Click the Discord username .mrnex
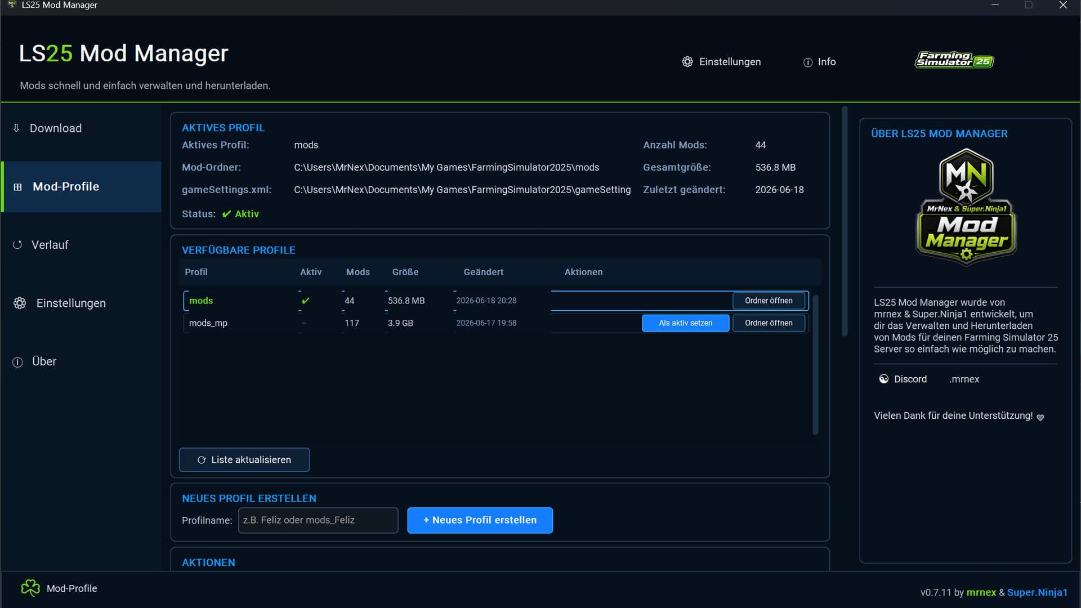The height and width of the screenshot is (608, 1081). click(x=964, y=379)
